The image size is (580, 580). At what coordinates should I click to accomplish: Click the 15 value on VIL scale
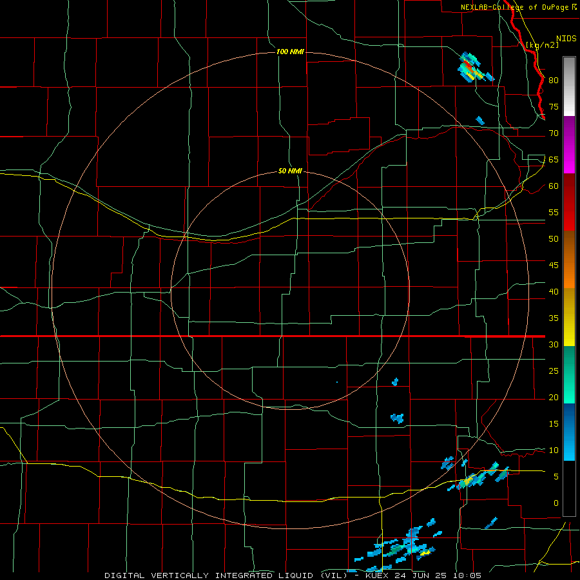[x=554, y=423]
